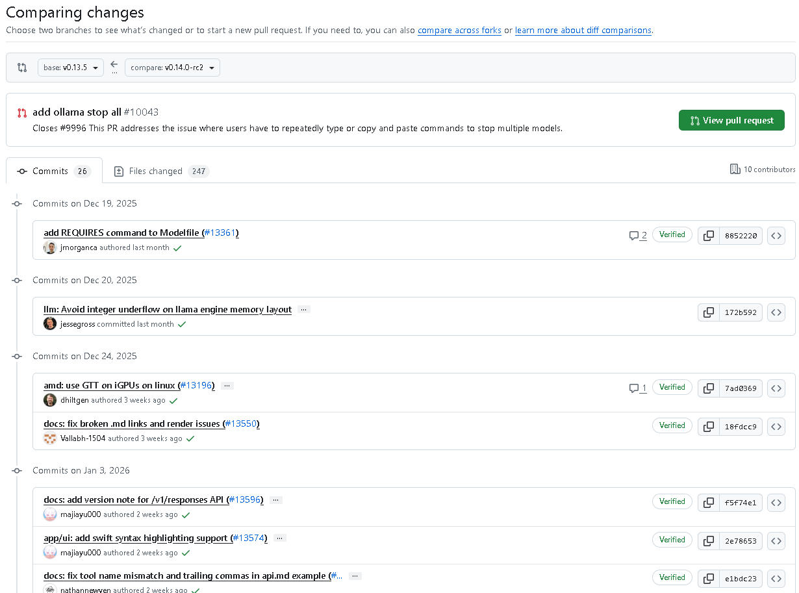Open commit hash 7ad0369
Image resolution: width=799 pixels, height=593 pixels.
(x=741, y=388)
